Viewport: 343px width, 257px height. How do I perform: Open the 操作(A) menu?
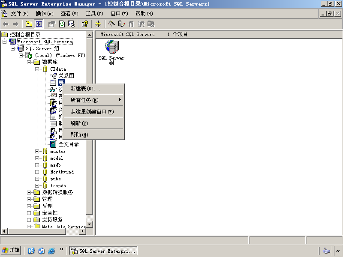pyautogui.click(x=45, y=14)
